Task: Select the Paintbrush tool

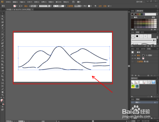Action: 3,37
